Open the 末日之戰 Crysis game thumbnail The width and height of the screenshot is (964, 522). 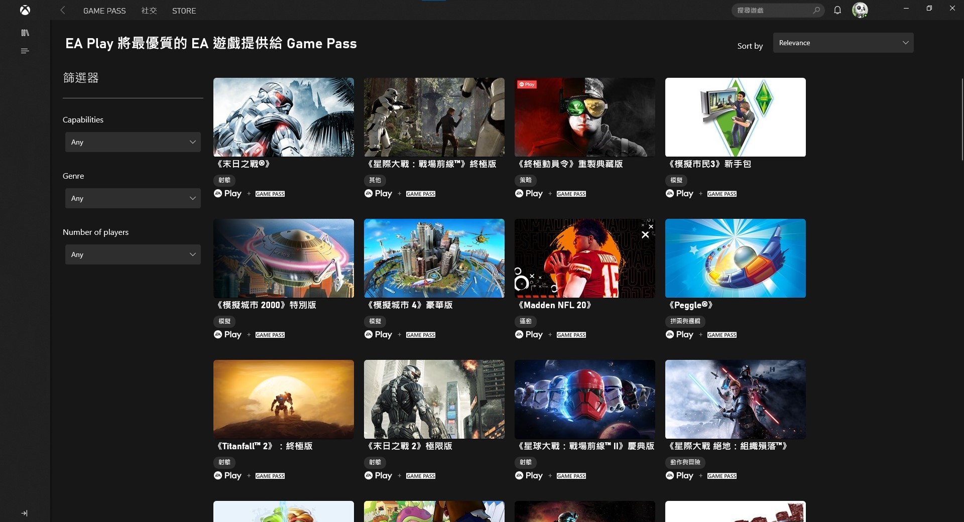click(x=284, y=117)
